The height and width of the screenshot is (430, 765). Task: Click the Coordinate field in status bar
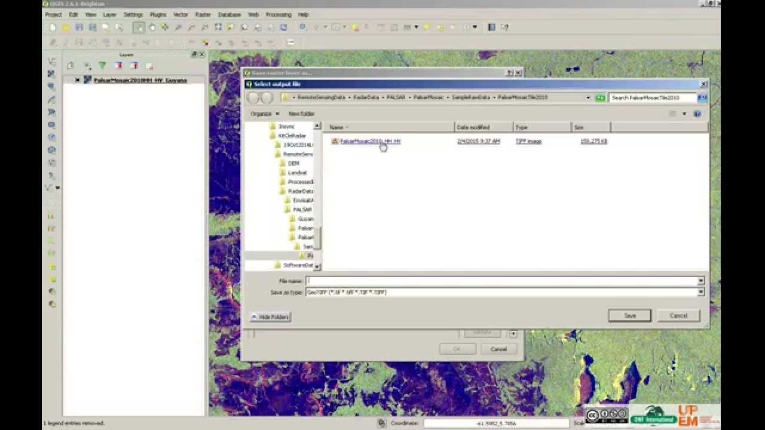(x=497, y=423)
